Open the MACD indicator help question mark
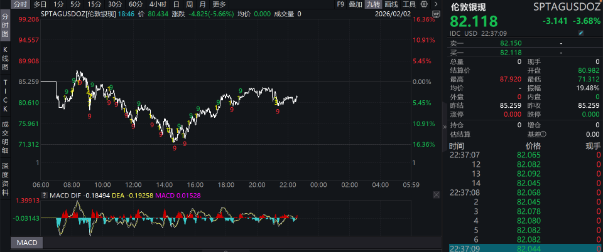 coord(44,195)
